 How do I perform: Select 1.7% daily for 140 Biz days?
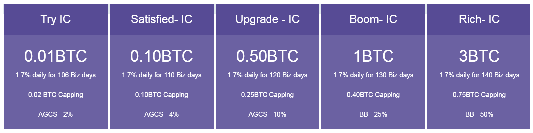[479, 75]
